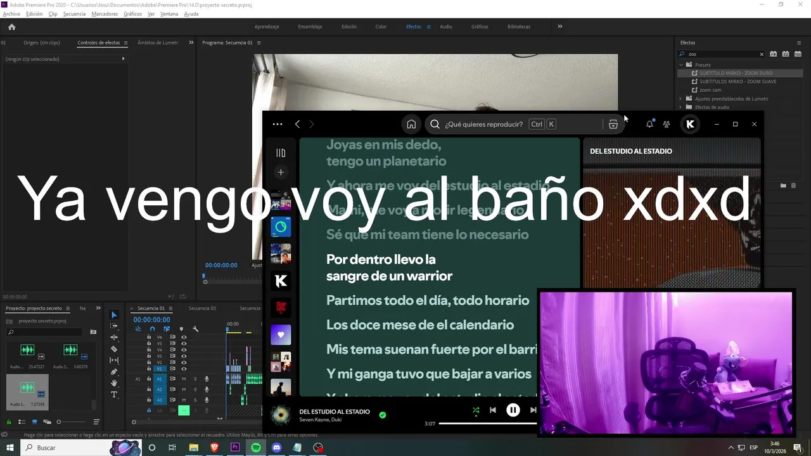Clear the effects search field

tap(762, 54)
